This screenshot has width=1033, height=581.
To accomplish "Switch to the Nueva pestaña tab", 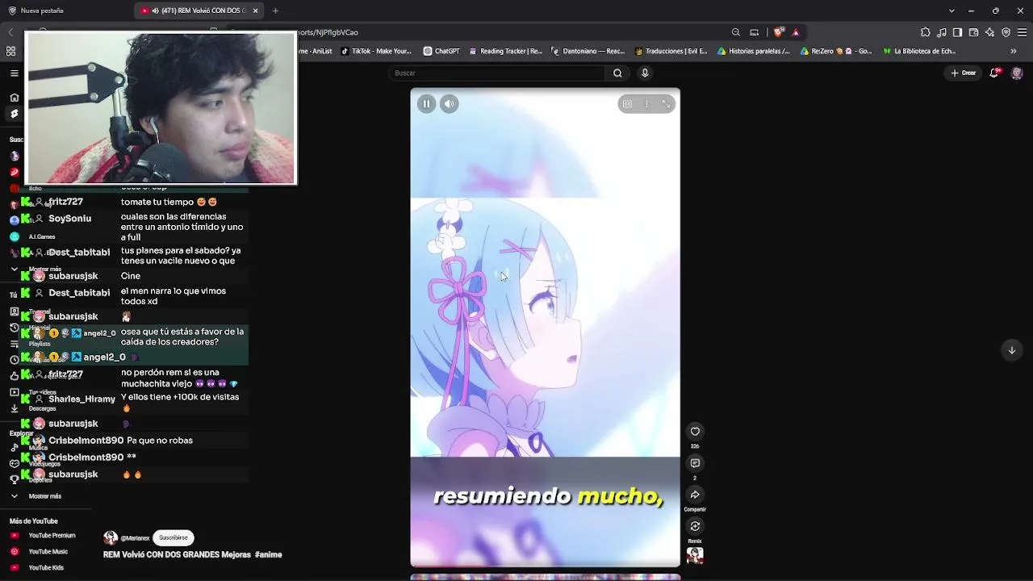I will pos(42,10).
